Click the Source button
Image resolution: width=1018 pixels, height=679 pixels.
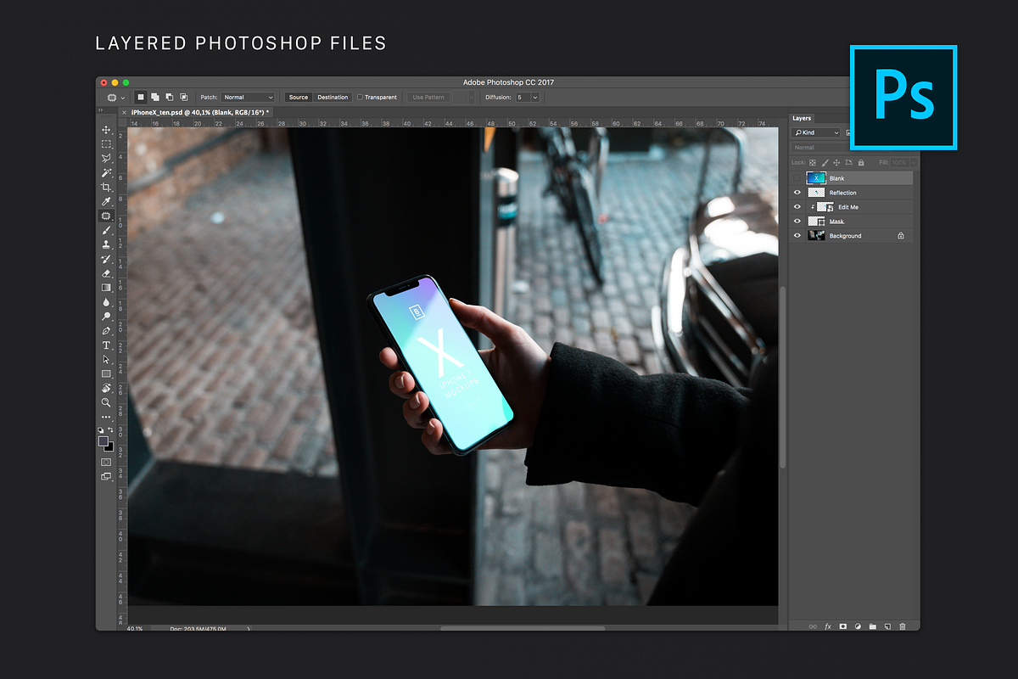(299, 98)
